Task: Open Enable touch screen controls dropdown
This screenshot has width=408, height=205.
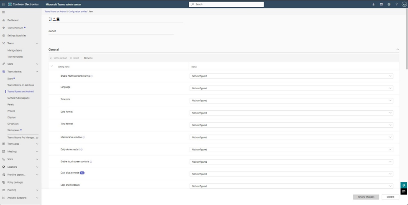Action: click(x=291, y=162)
